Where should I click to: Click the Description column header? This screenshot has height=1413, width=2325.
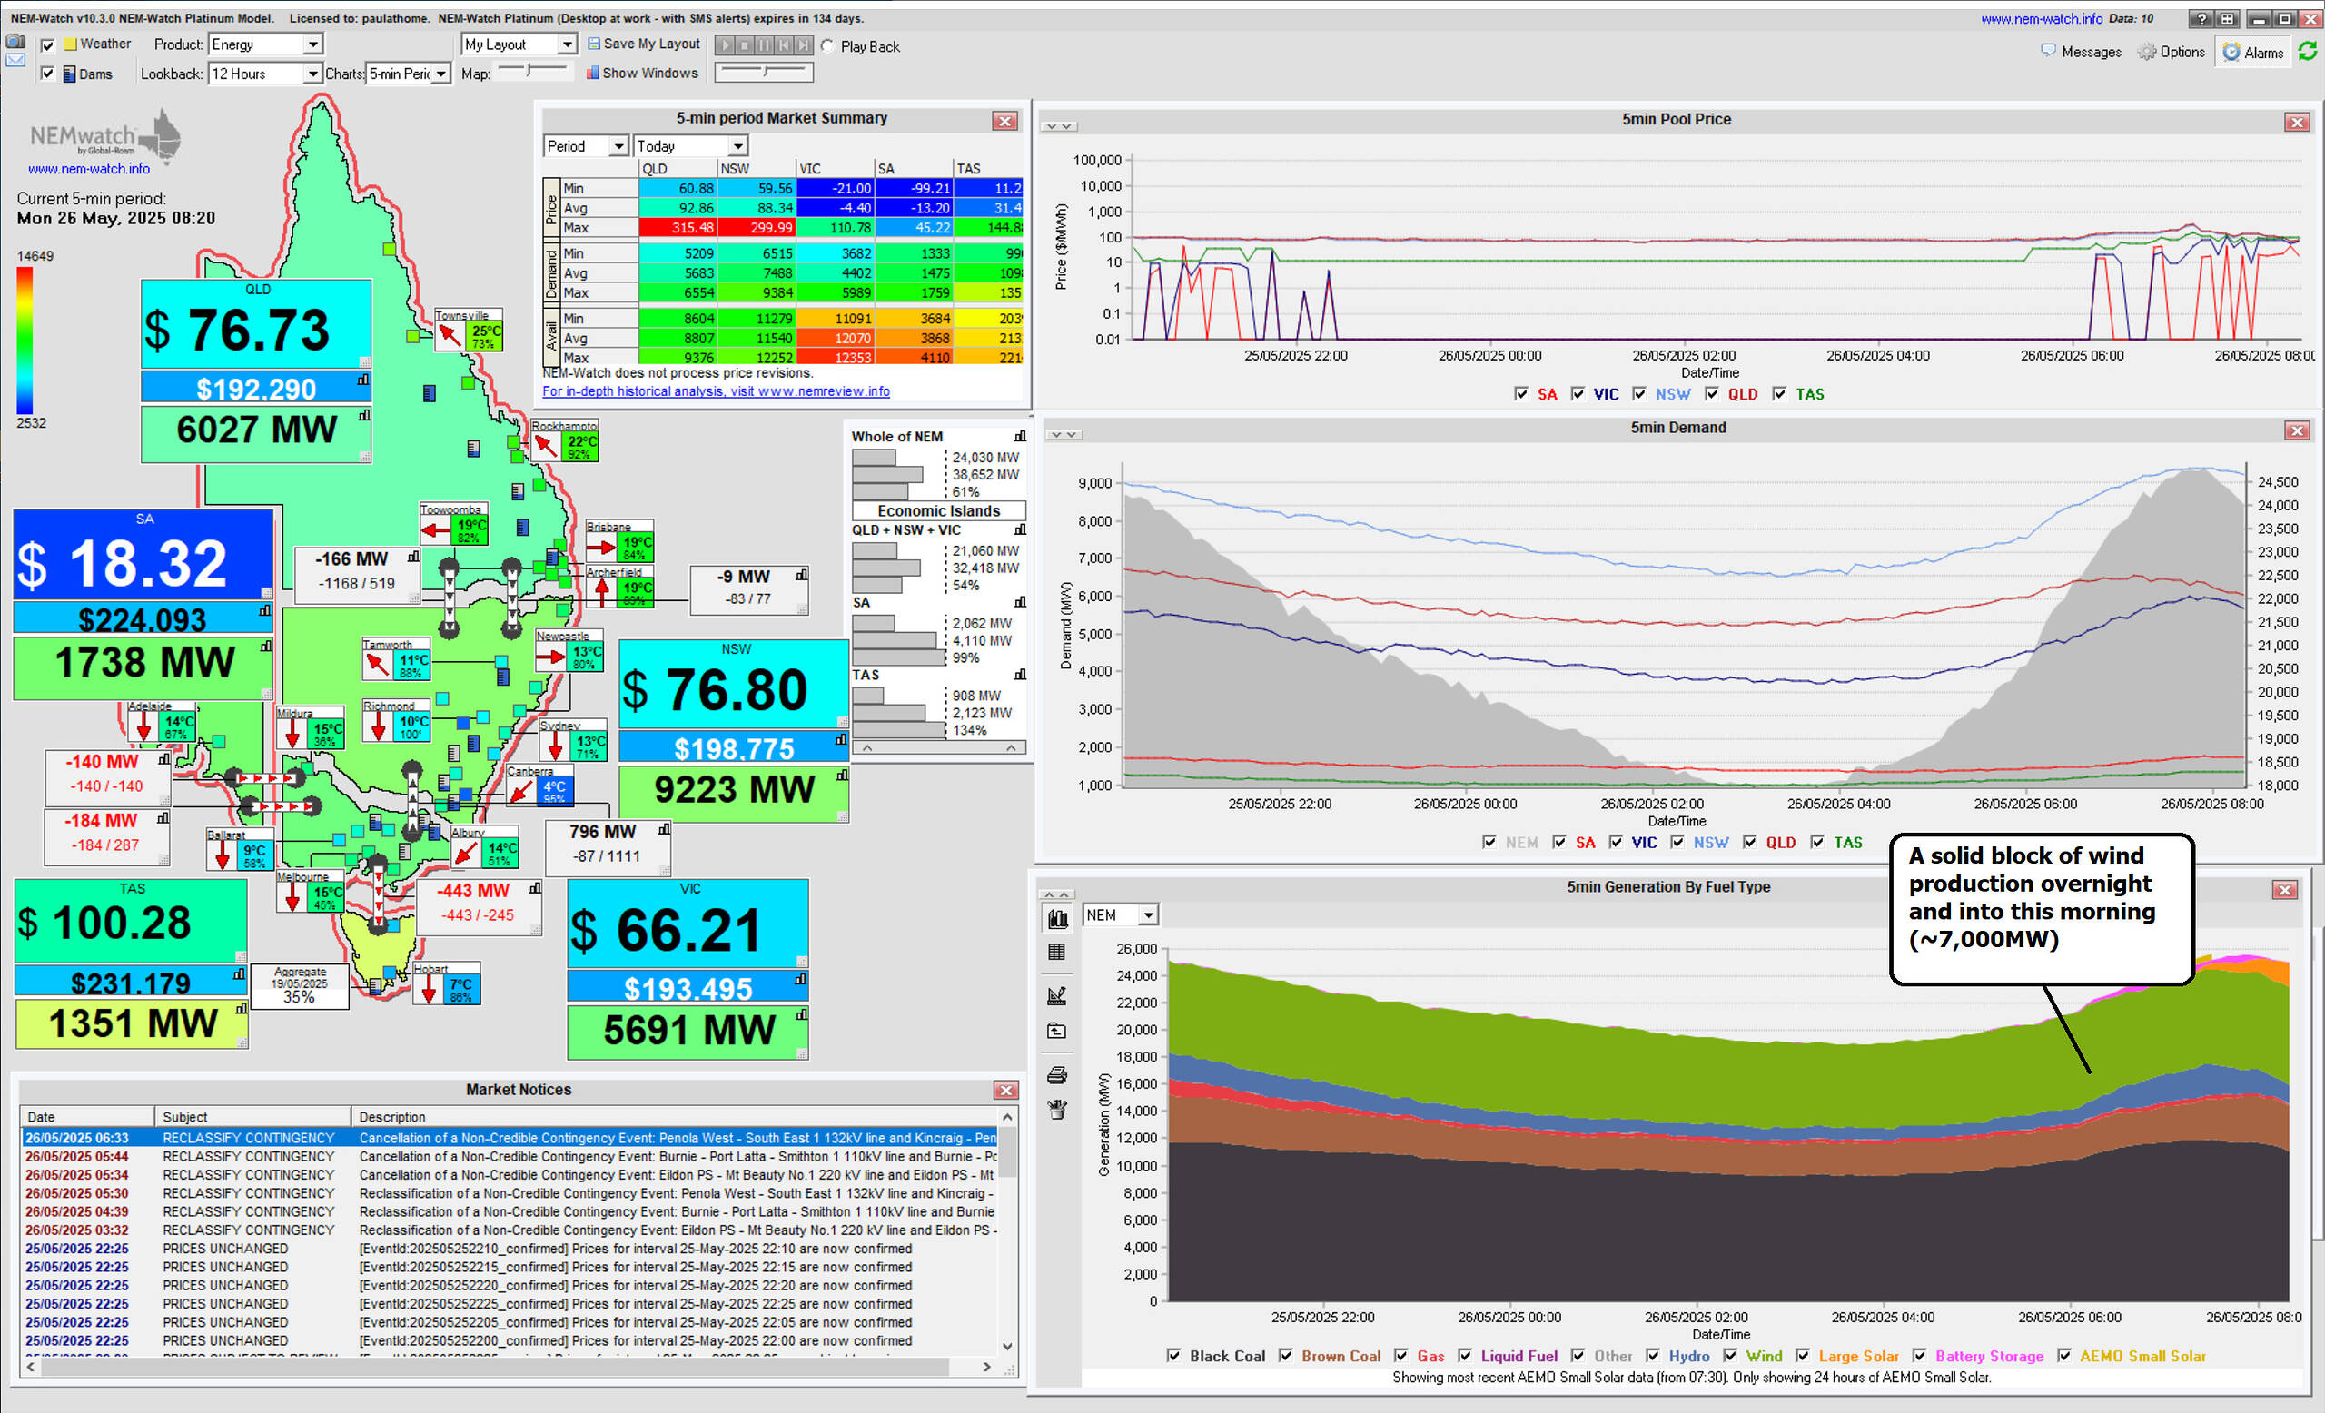[676, 1116]
